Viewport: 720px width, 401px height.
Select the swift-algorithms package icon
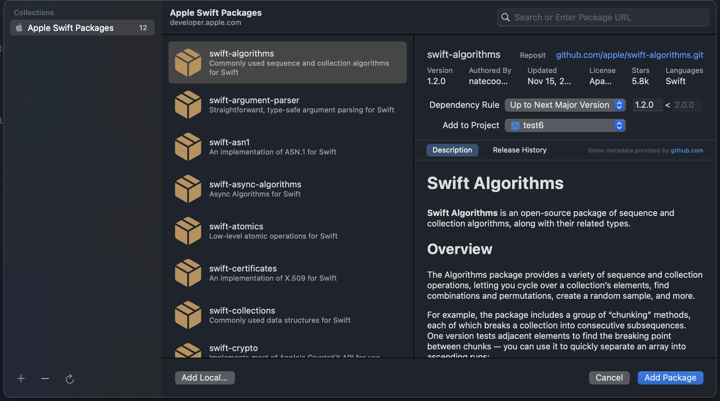189,62
